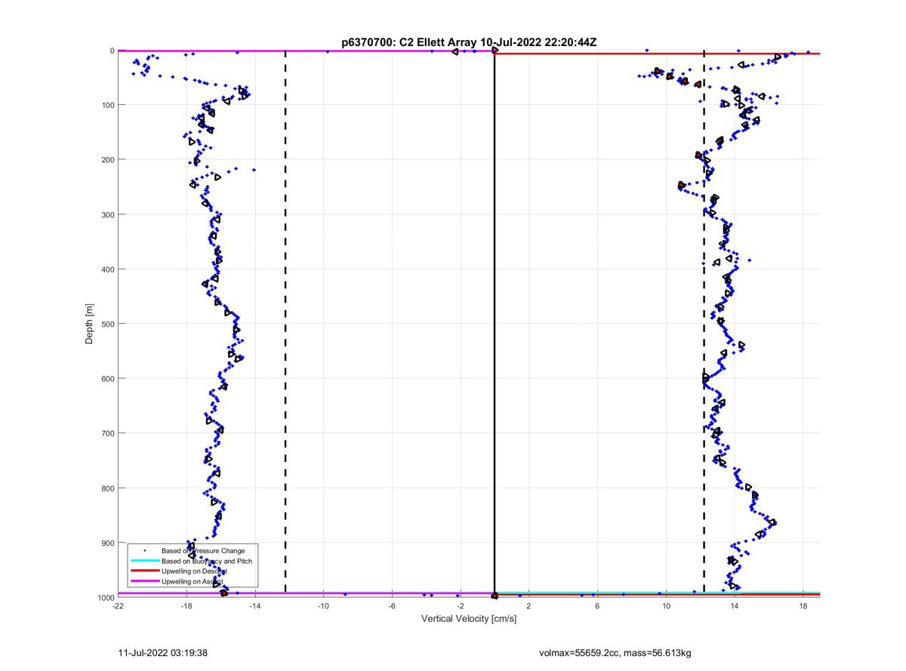The image size is (906, 671).
Task: Click the depth axis tick label '800'
Action: [107, 488]
